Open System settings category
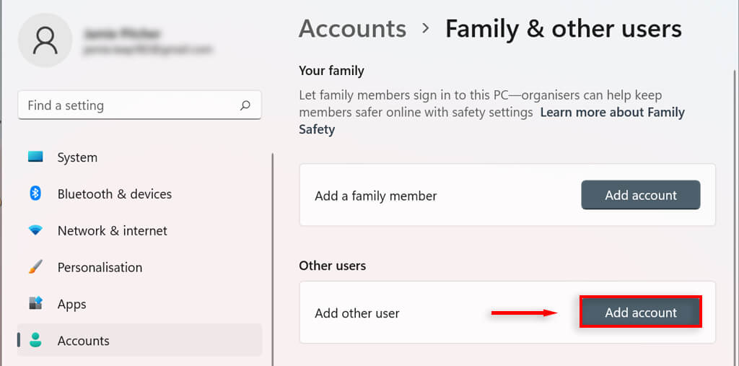 [x=77, y=157]
